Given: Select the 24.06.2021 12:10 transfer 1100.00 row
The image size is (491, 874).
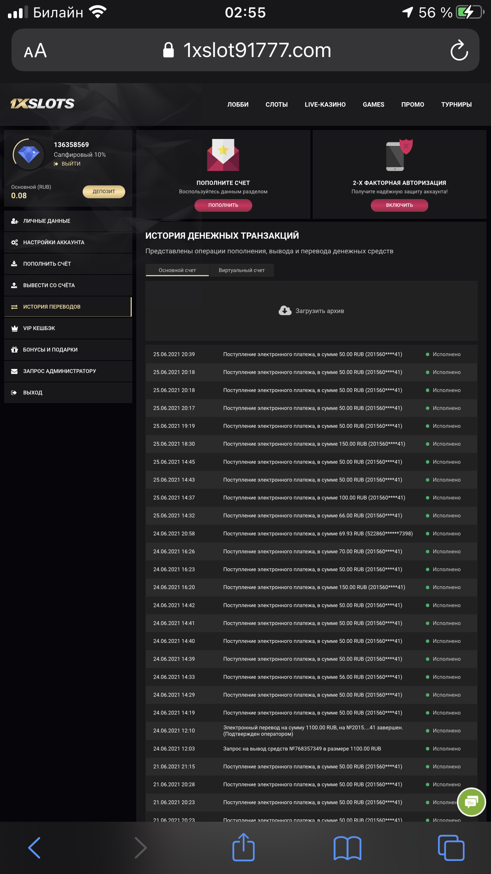Looking at the screenshot, I should coord(312,731).
